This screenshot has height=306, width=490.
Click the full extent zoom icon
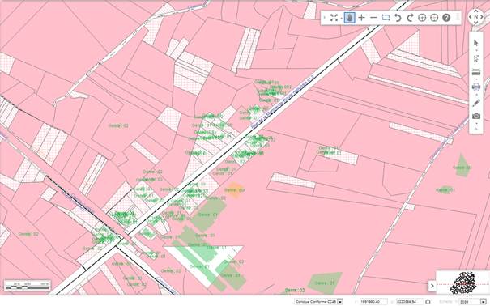[x=334, y=18]
